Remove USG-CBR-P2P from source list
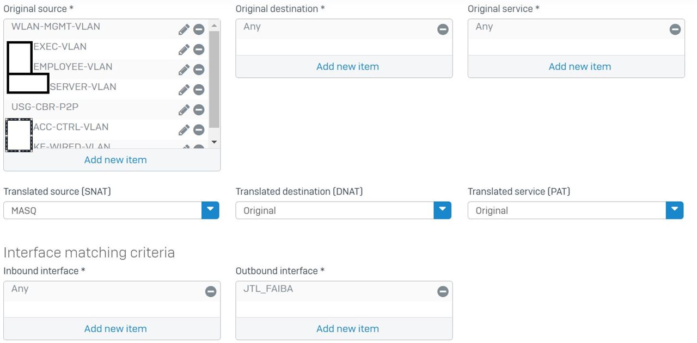The height and width of the screenshot is (343, 697). click(199, 110)
